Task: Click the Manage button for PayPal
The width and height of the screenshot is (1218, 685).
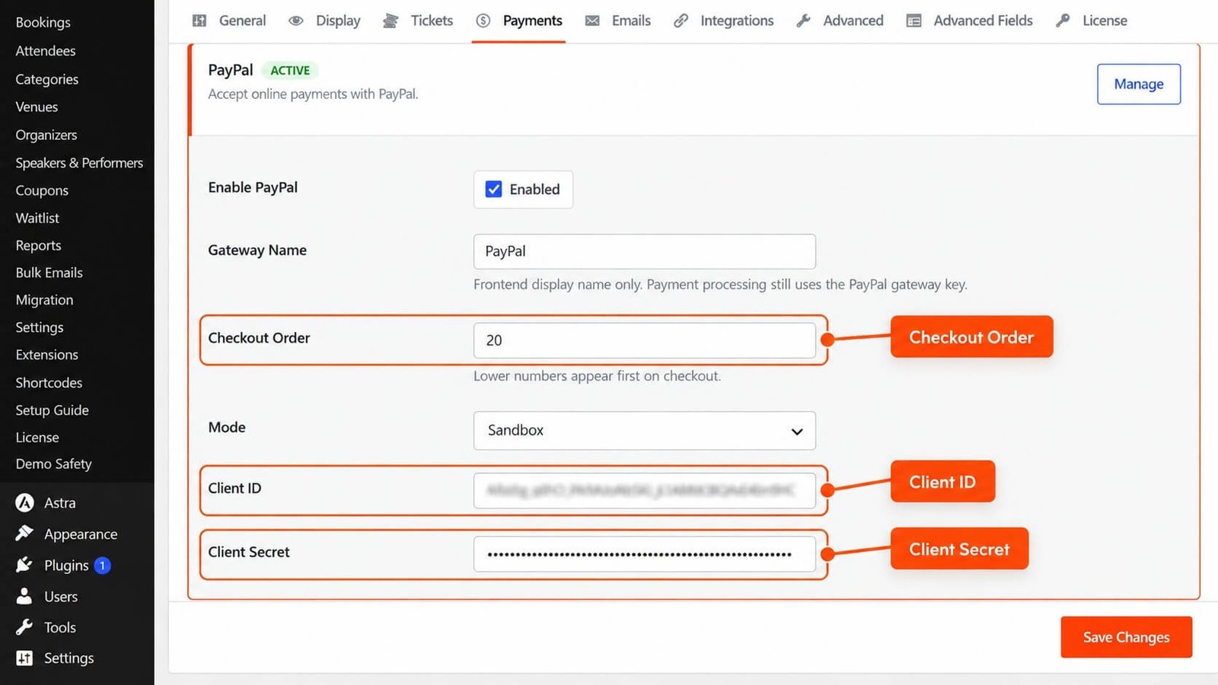Action: click(x=1139, y=84)
